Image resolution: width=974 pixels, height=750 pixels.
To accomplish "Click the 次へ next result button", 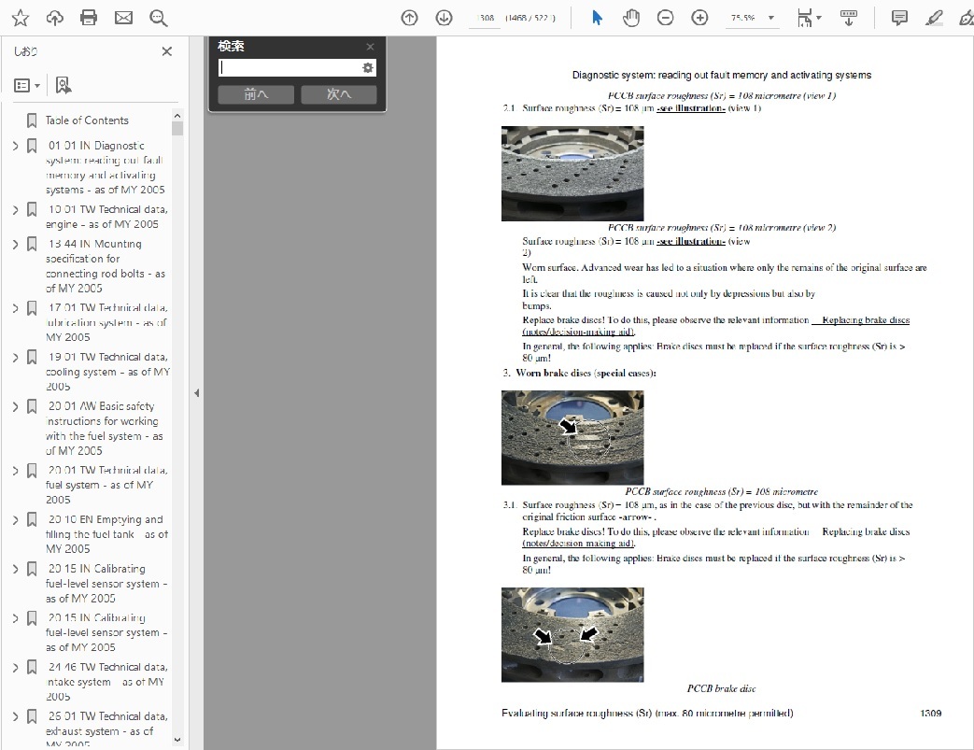I will pyautogui.click(x=339, y=94).
